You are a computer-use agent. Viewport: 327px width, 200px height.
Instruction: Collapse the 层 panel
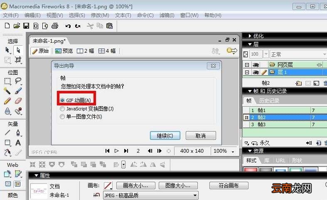pos(250,44)
